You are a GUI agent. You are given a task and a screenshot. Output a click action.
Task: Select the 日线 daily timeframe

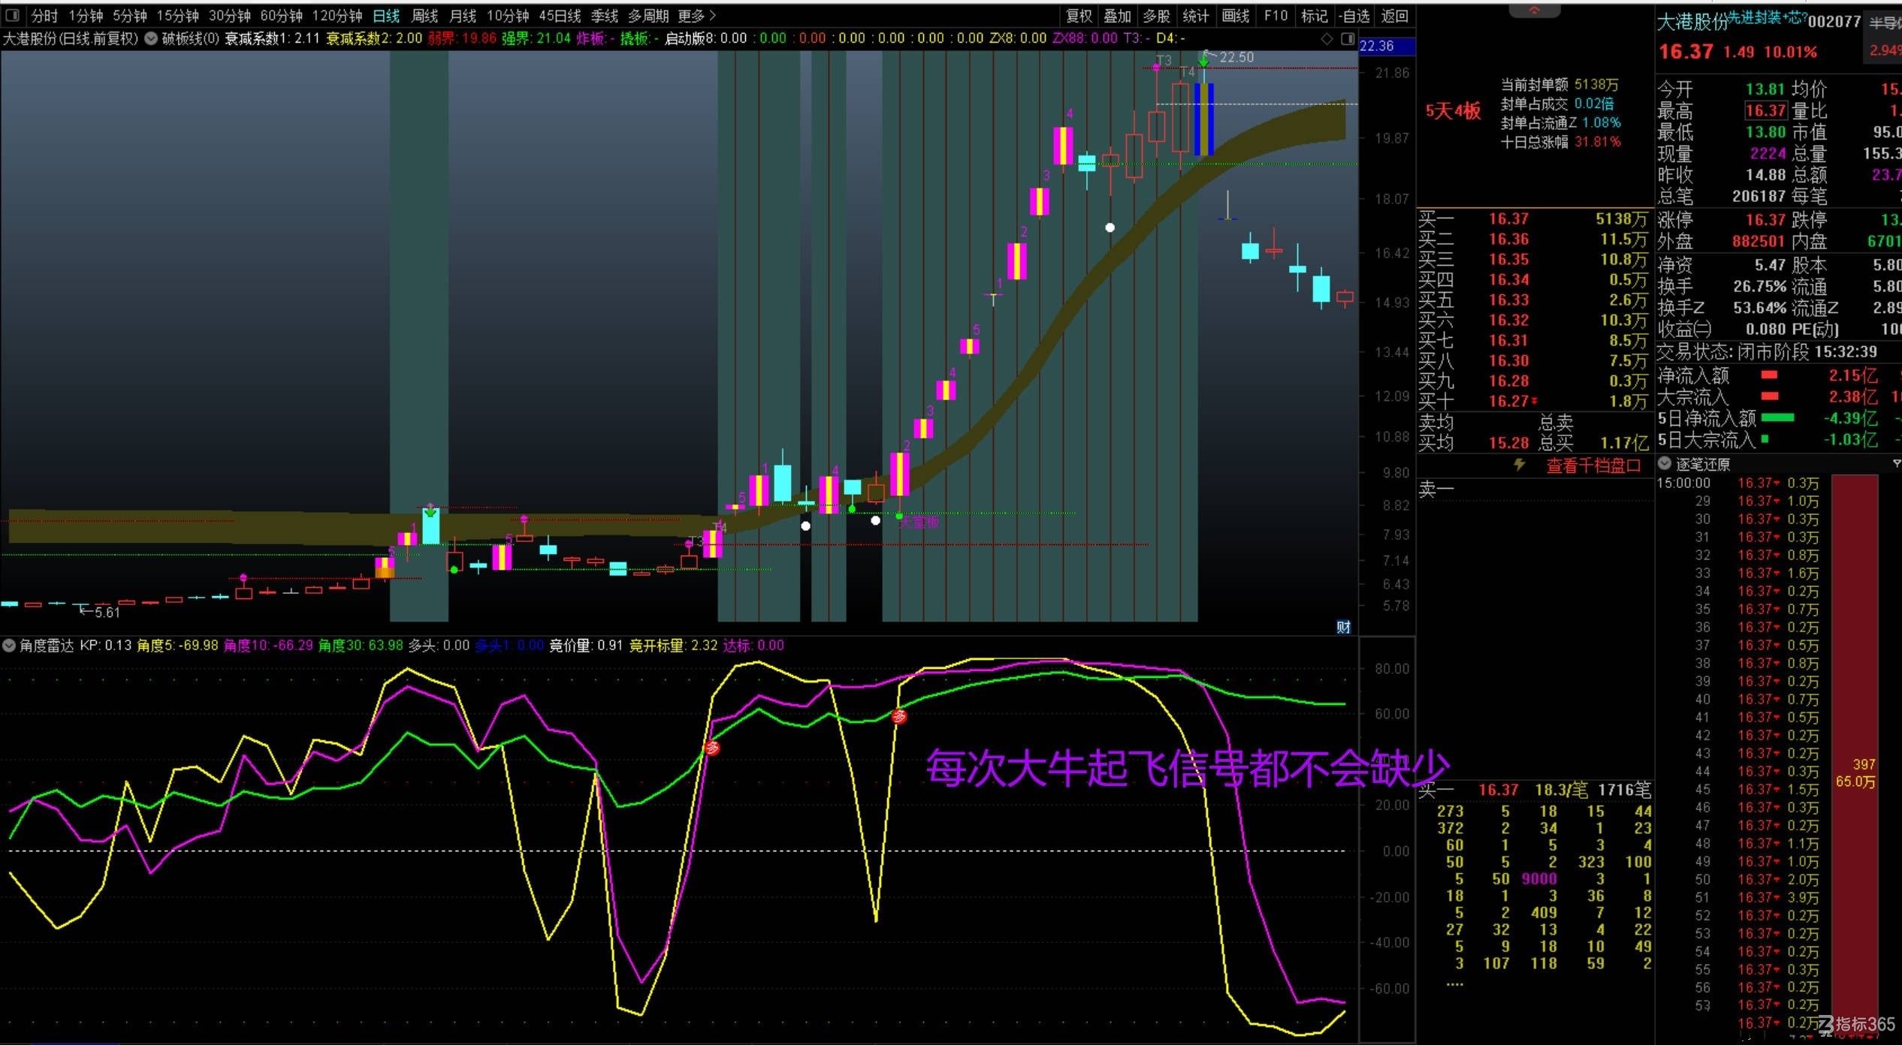(386, 16)
